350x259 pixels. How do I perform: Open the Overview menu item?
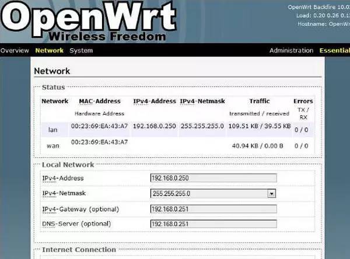coord(15,51)
